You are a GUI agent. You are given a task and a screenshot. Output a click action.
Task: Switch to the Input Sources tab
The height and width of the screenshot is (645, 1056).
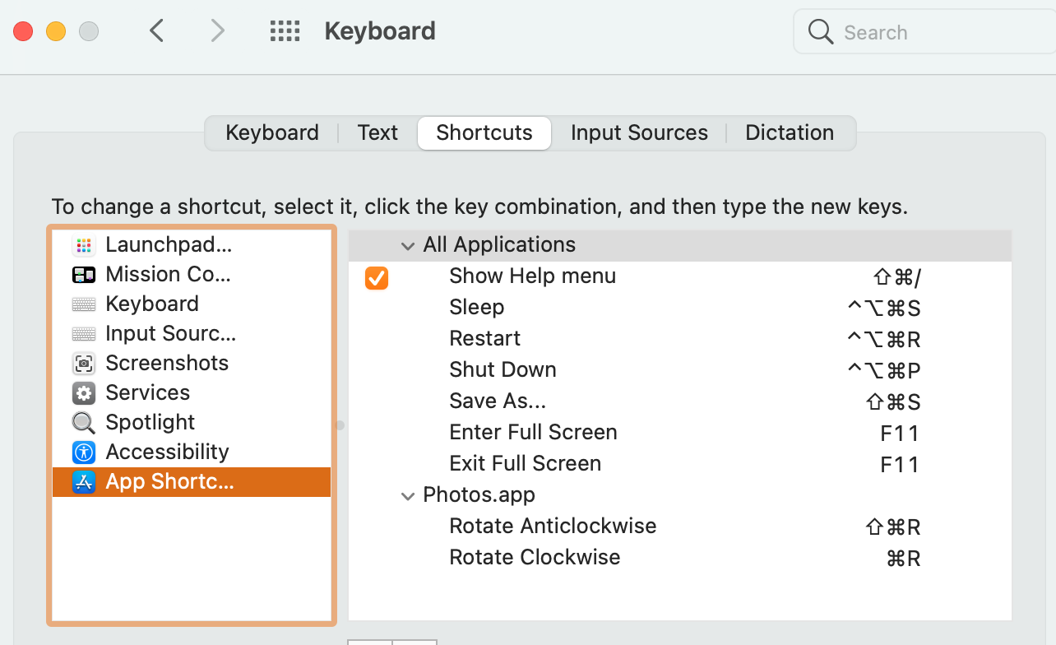coord(639,133)
